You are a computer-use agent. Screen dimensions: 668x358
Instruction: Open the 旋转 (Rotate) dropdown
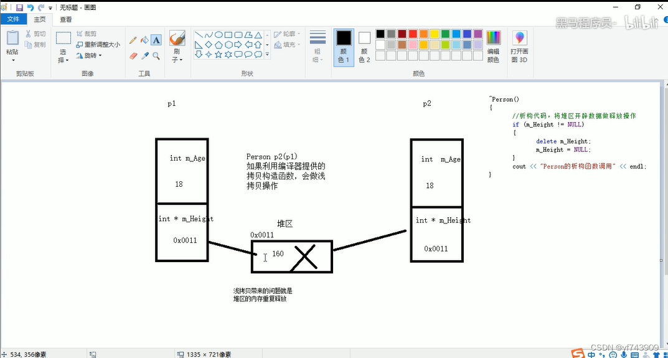click(90, 55)
